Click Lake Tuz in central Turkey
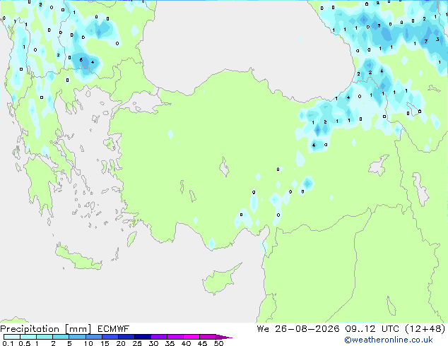 pyautogui.click(x=224, y=167)
